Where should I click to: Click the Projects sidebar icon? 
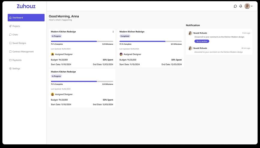(x=11, y=26)
